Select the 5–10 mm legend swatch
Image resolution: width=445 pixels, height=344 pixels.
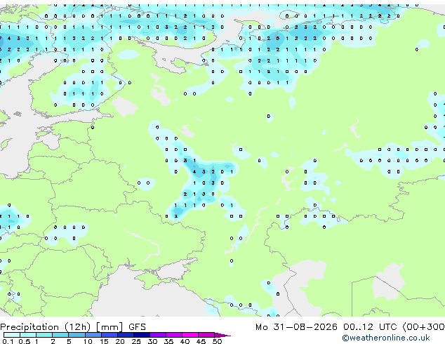[77, 335]
